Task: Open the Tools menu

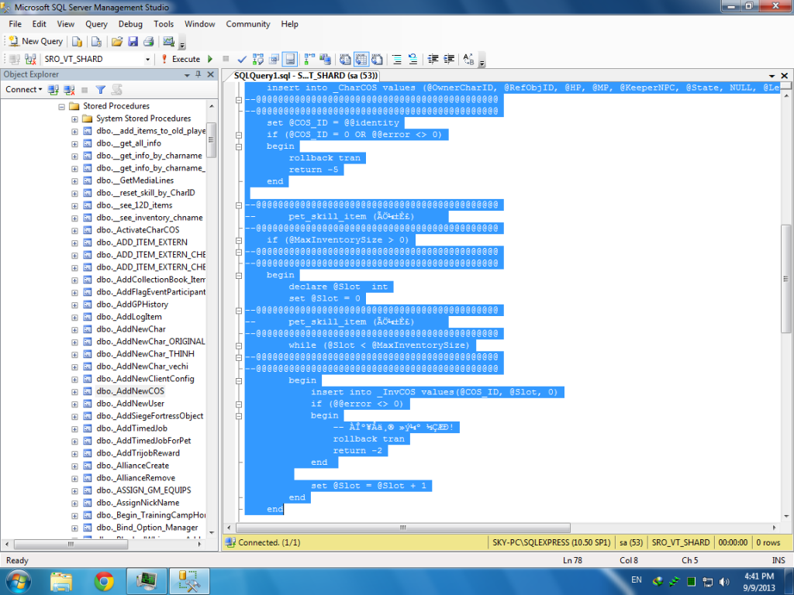Action: click(164, 24)
